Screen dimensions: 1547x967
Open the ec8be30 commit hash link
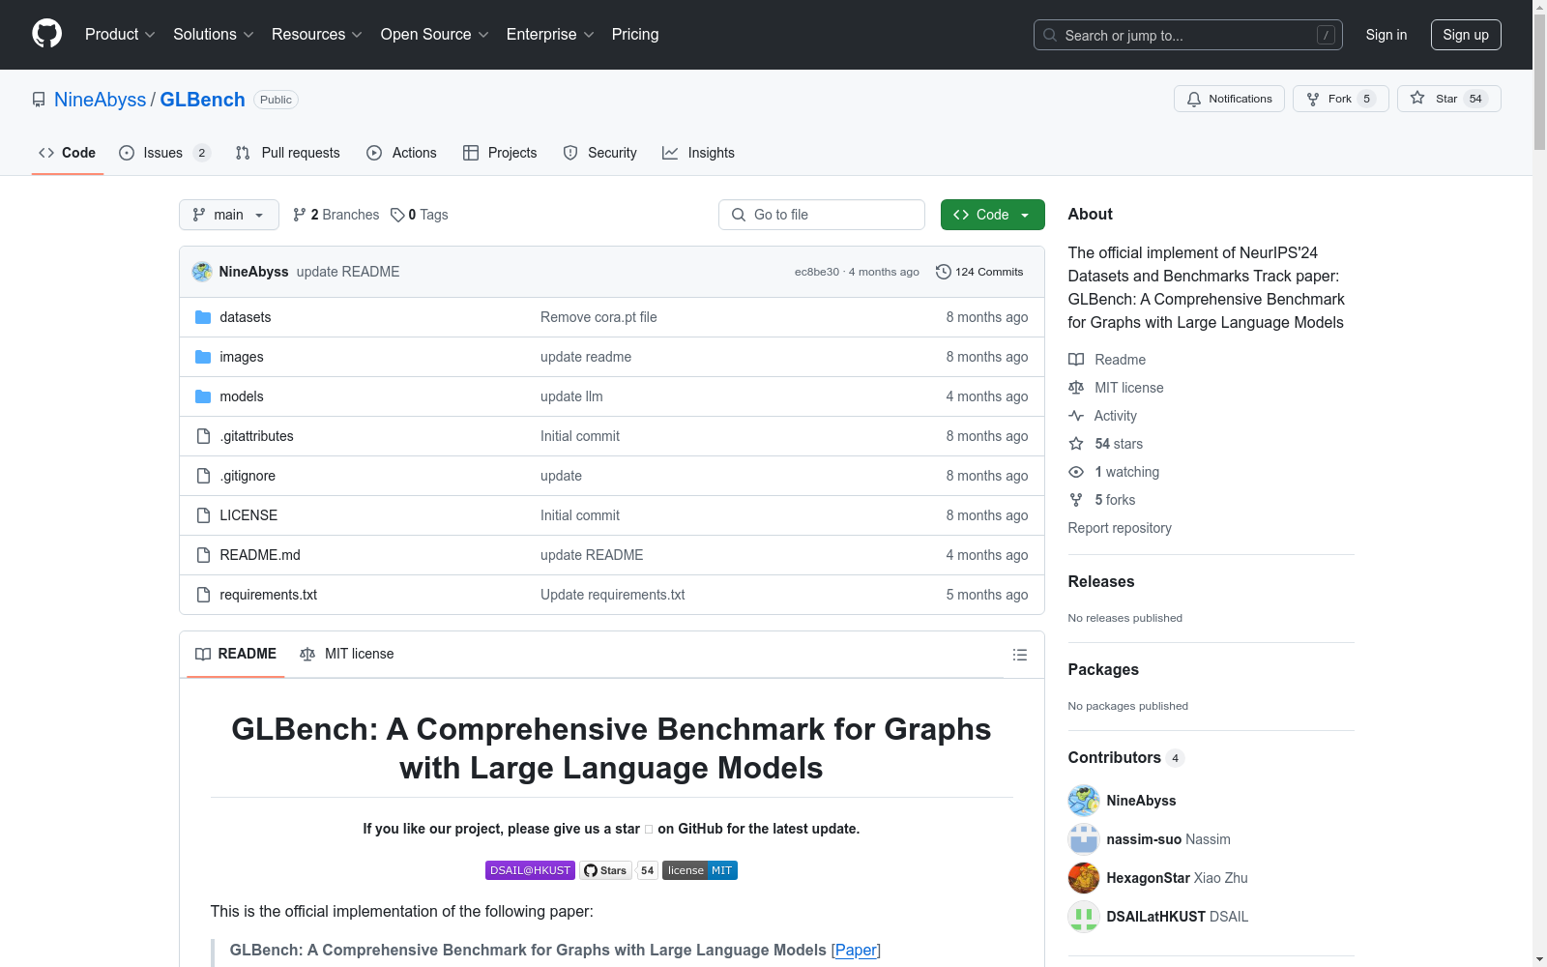click(x=817, y=272)
